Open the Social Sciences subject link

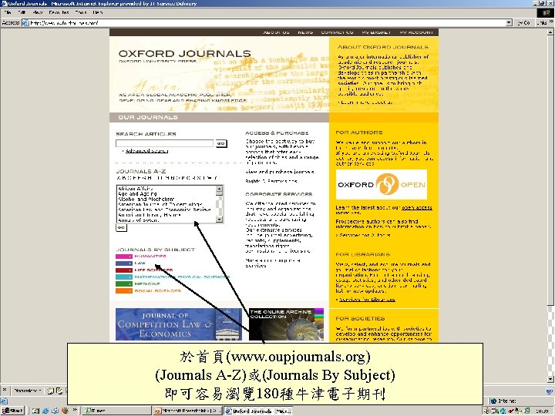(157, 291)
